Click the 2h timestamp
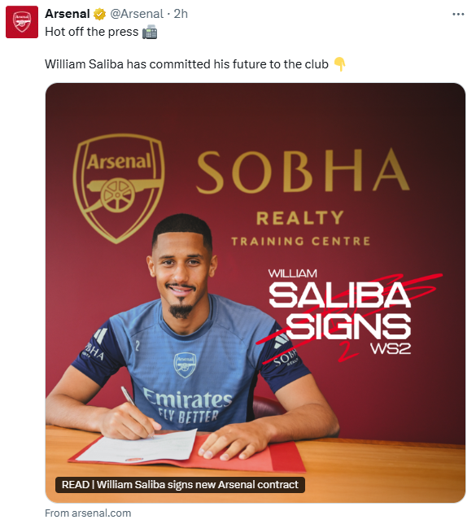Viewport: 476px width, 524px height. (181, 14)
